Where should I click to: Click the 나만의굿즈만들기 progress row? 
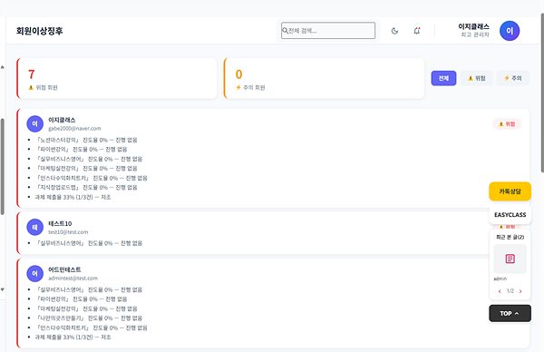coord(89,318)
